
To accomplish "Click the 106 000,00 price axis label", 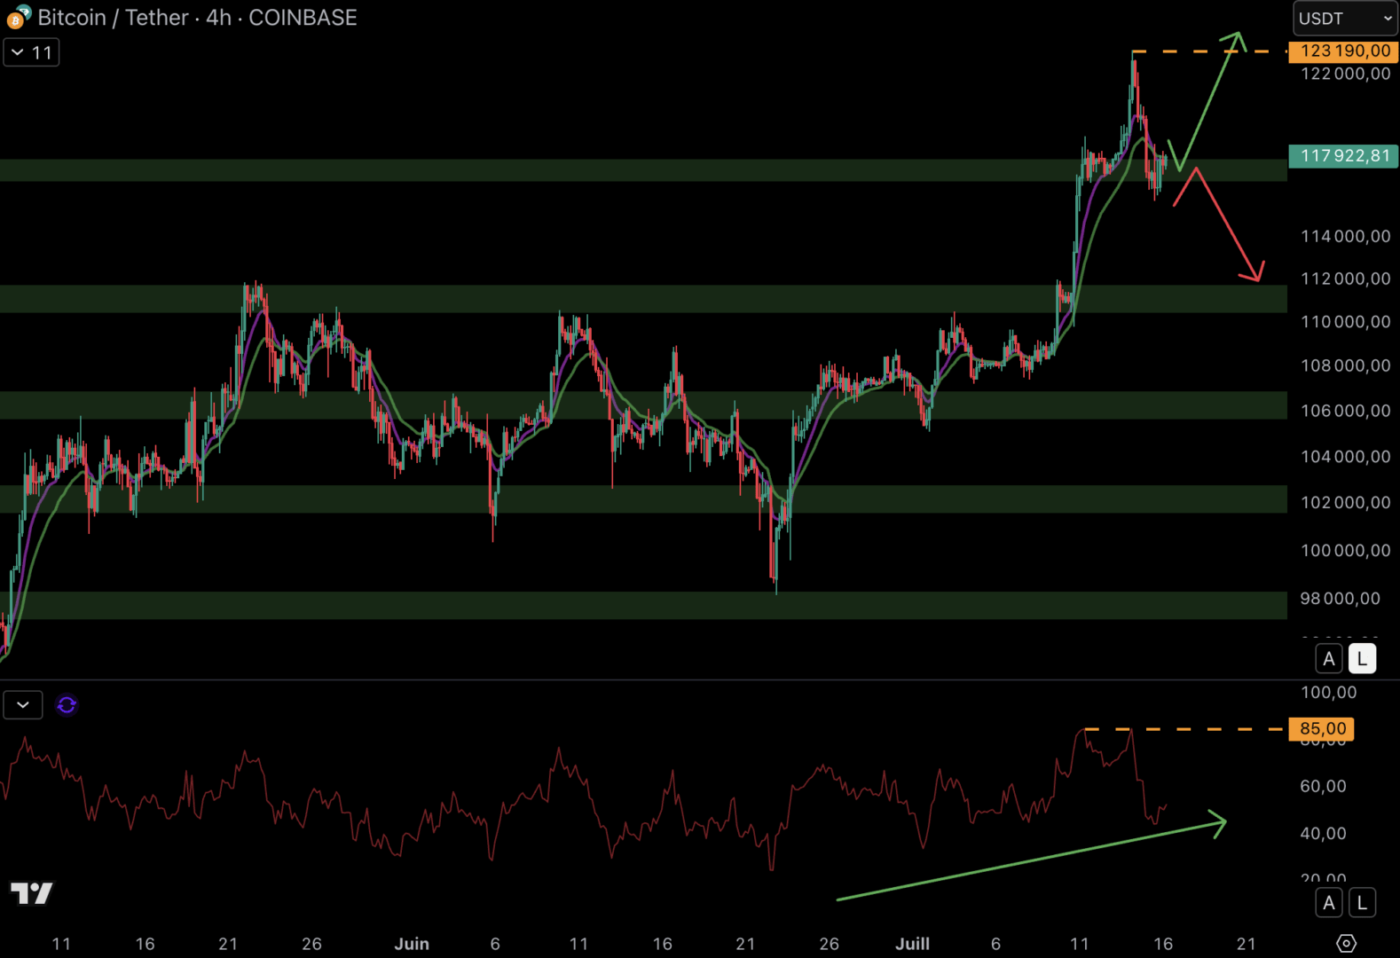I will coord(1345,411).
